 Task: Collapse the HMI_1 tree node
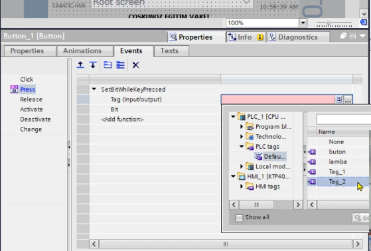pos(233,176)
